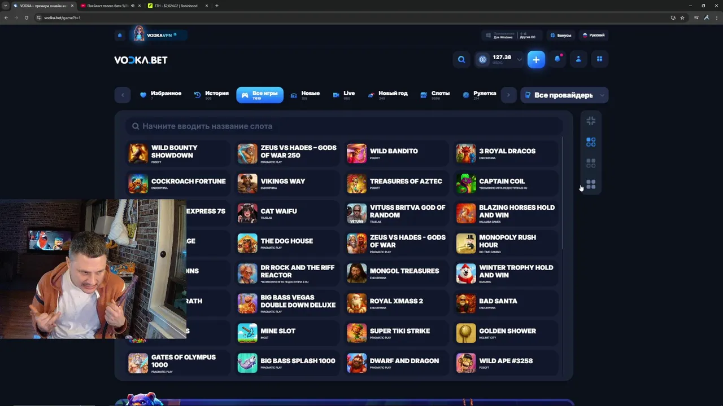The height and width of the screenshot is (406, 723).
Task: Show next categories with right arrow
Action: (x=508, y=95)
